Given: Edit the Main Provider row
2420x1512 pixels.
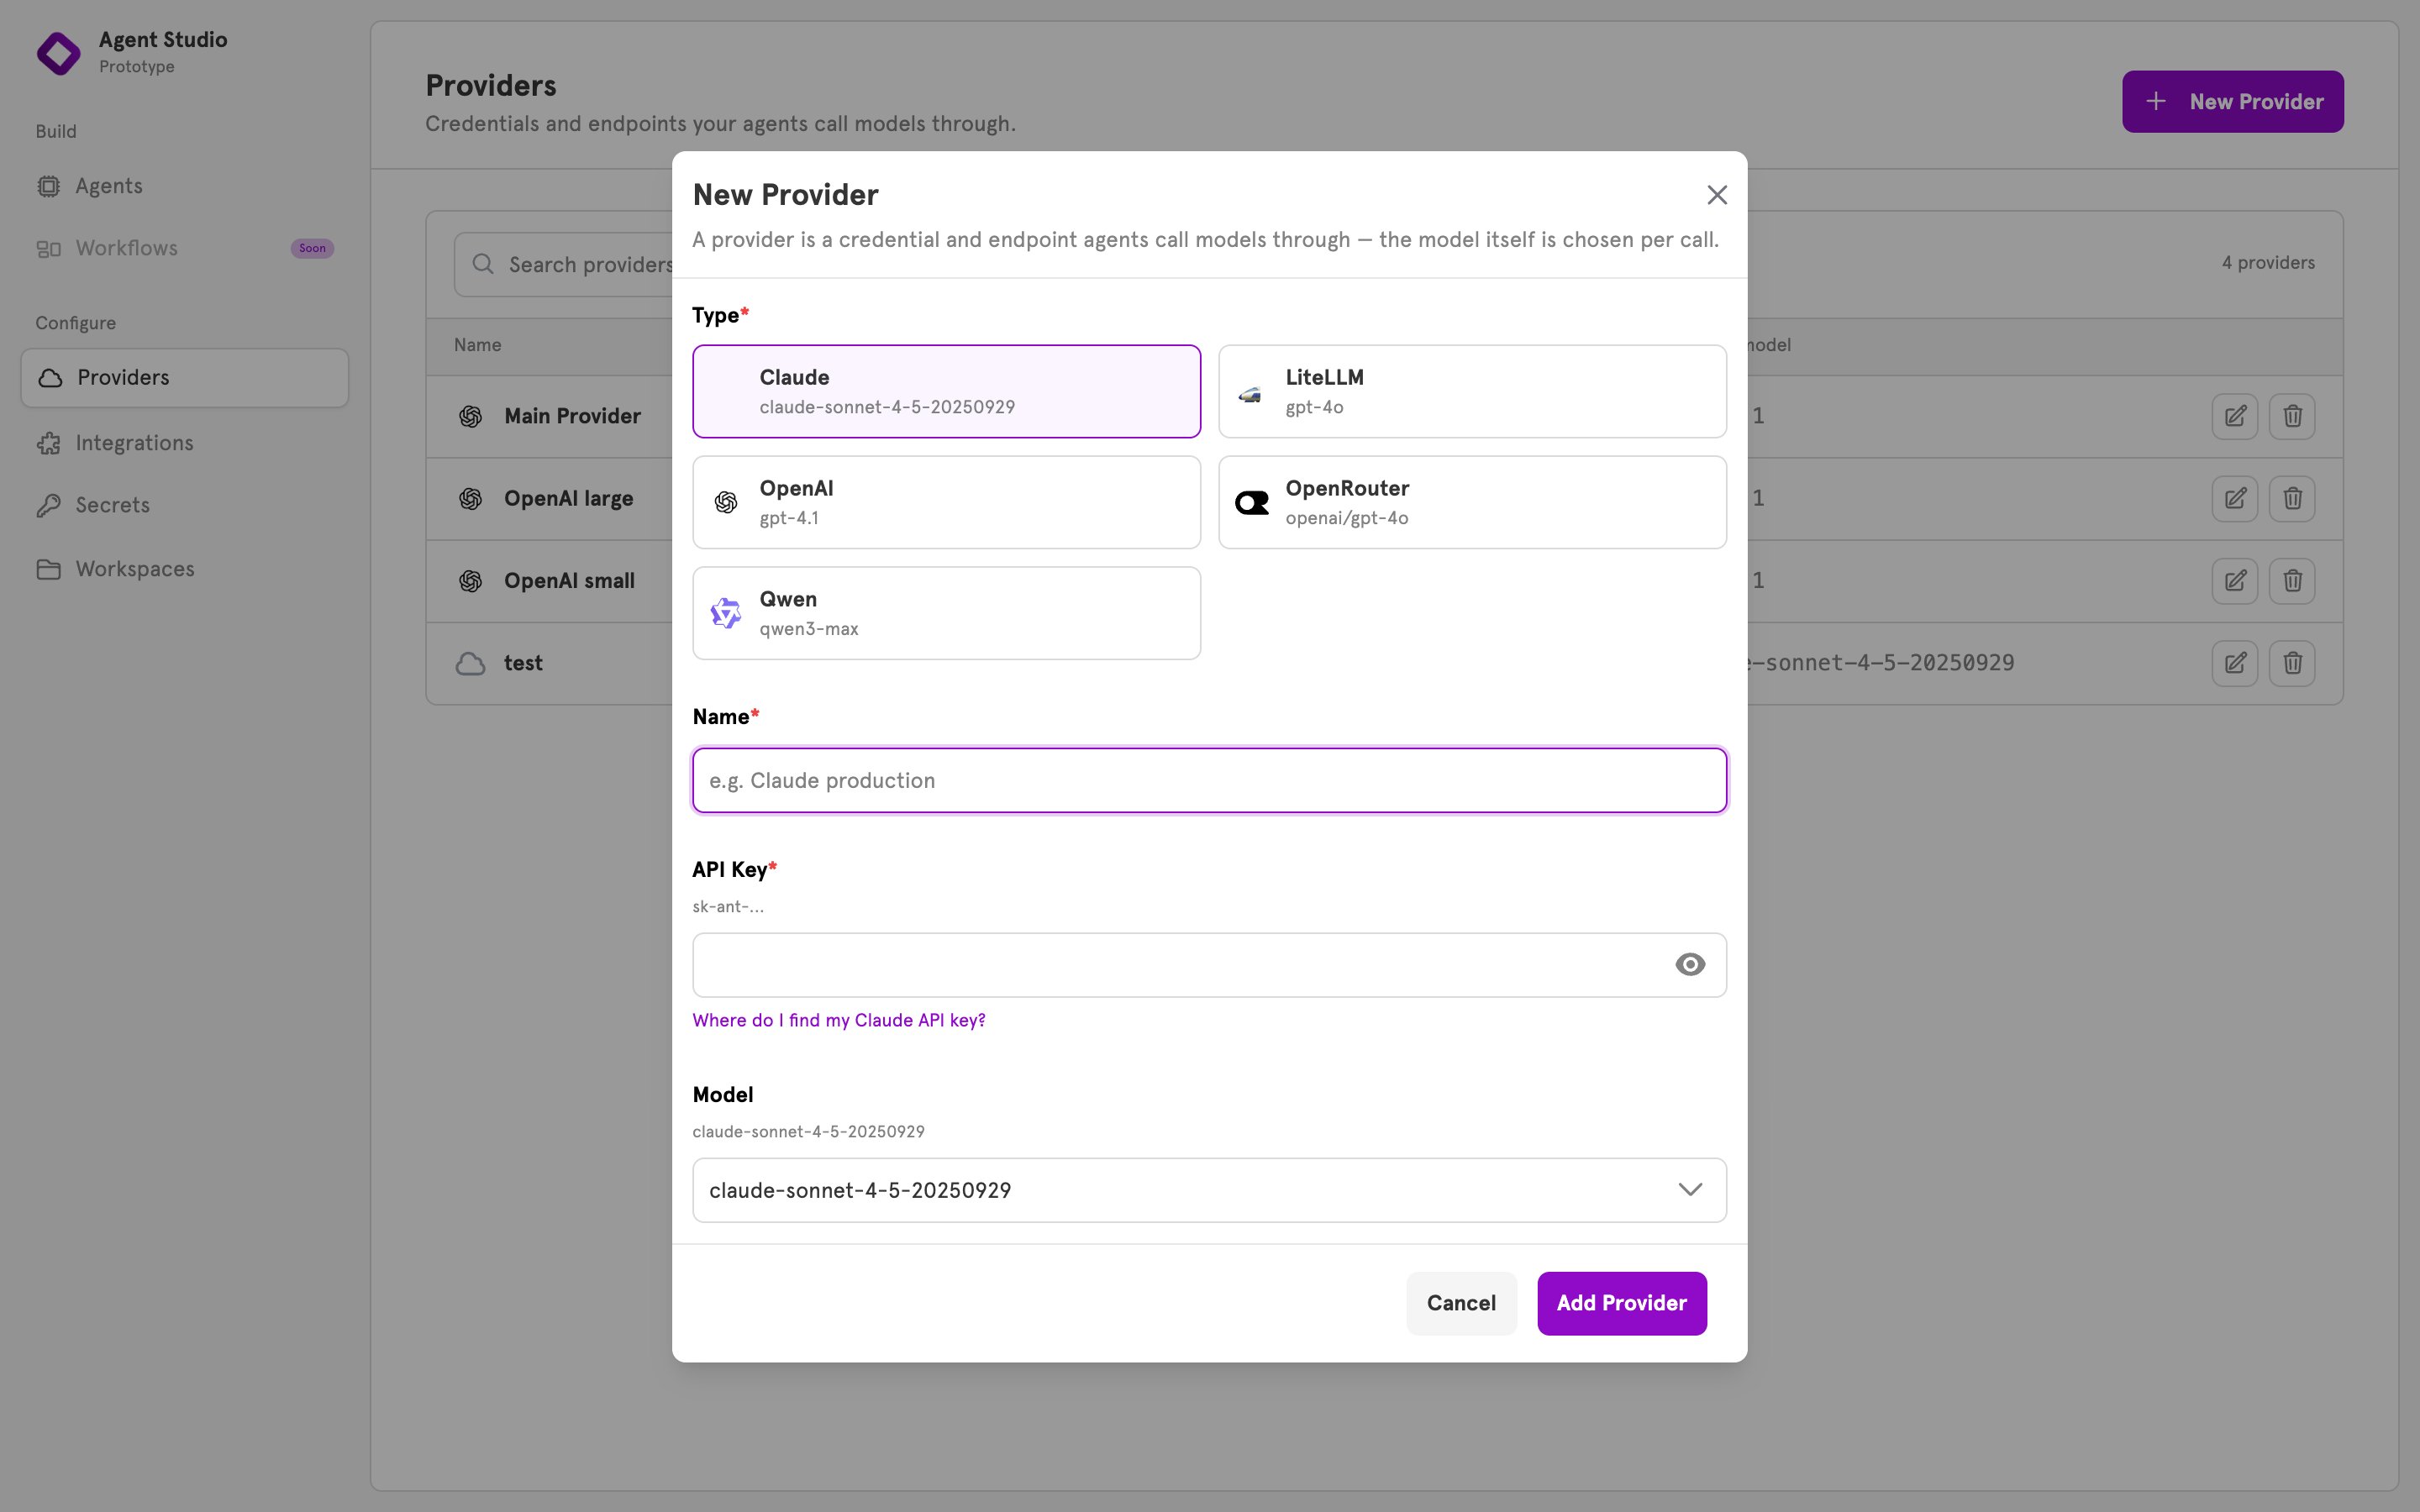Looking at the screenshot, I should (2234, 416).
